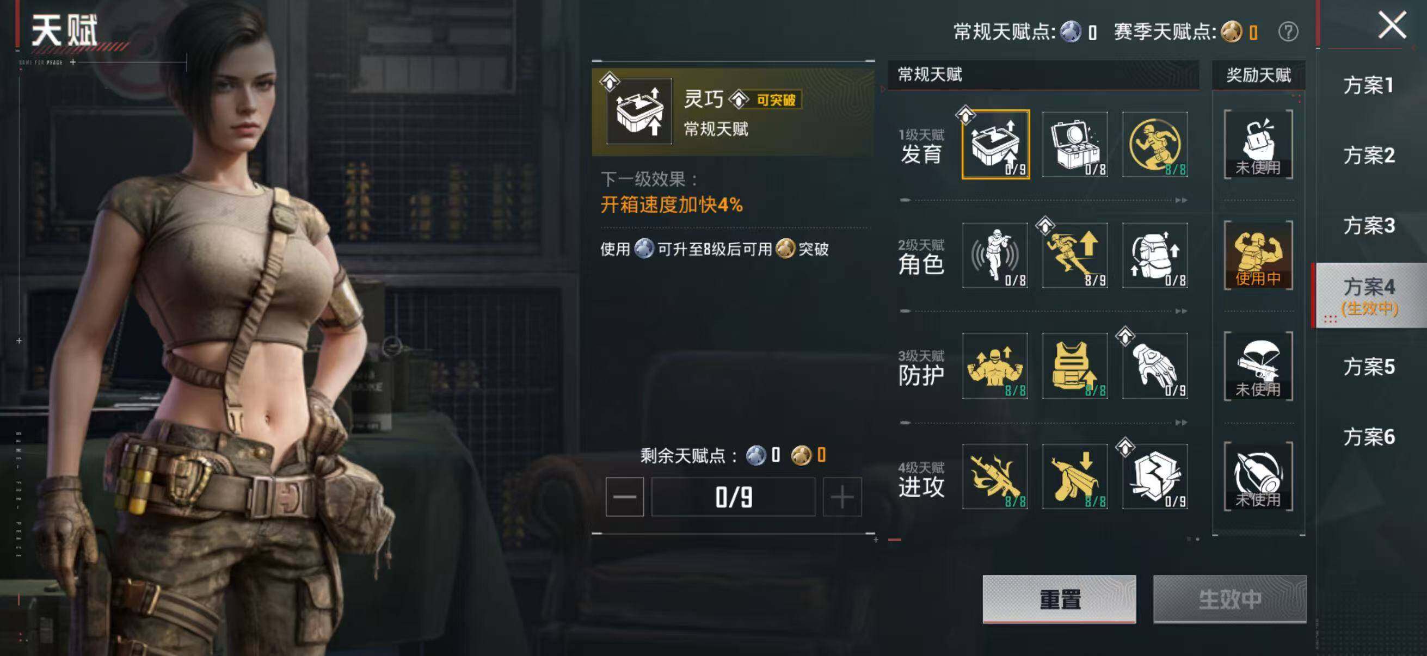Switch to the 方案5 tab

(1369, 367)
